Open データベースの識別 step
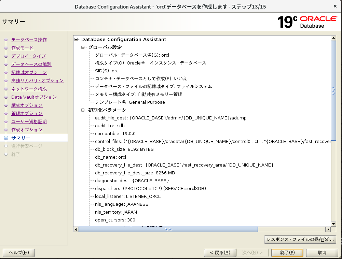The image size is (342, 259). [31, 64]
